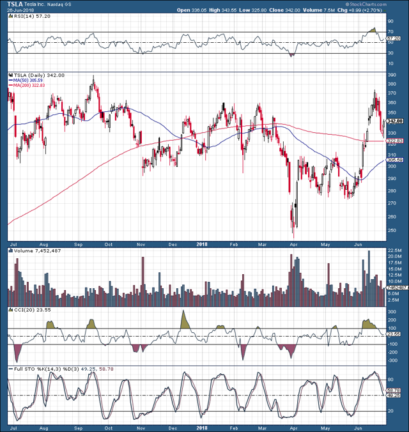Click the Nov label under the stochastic panel
409x432 pixels.
click(141, 428)
